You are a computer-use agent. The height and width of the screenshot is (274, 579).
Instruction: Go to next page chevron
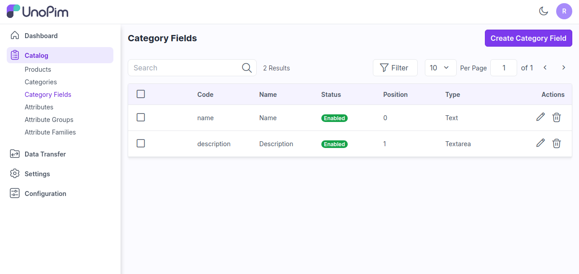coord(563,68)
